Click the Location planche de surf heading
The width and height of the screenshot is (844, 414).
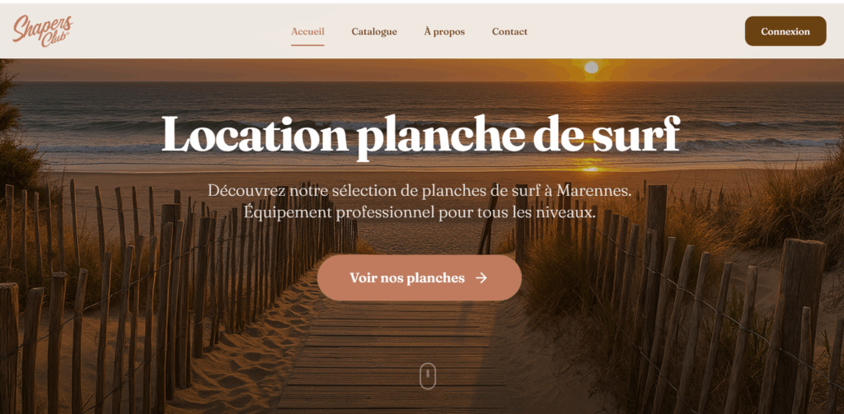[420, 134]
